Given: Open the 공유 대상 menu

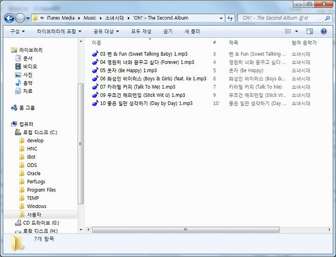Looking at the screenshot, I should point(106,31).
